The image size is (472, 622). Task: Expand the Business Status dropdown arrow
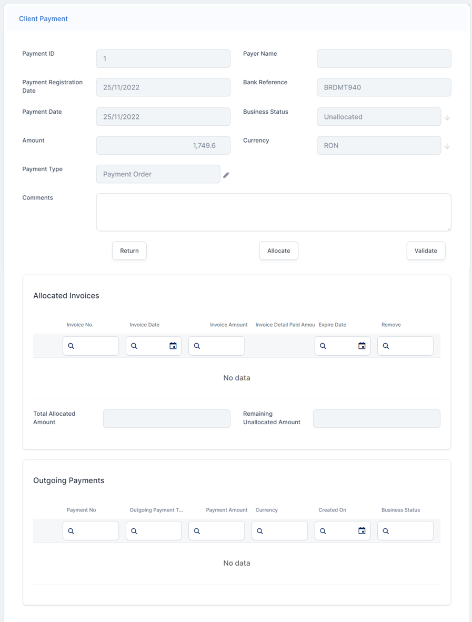point(447,118)
